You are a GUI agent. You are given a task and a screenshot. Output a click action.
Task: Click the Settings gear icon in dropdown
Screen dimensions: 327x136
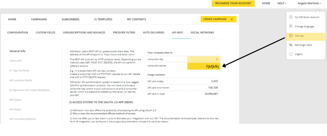click(291, 36)
